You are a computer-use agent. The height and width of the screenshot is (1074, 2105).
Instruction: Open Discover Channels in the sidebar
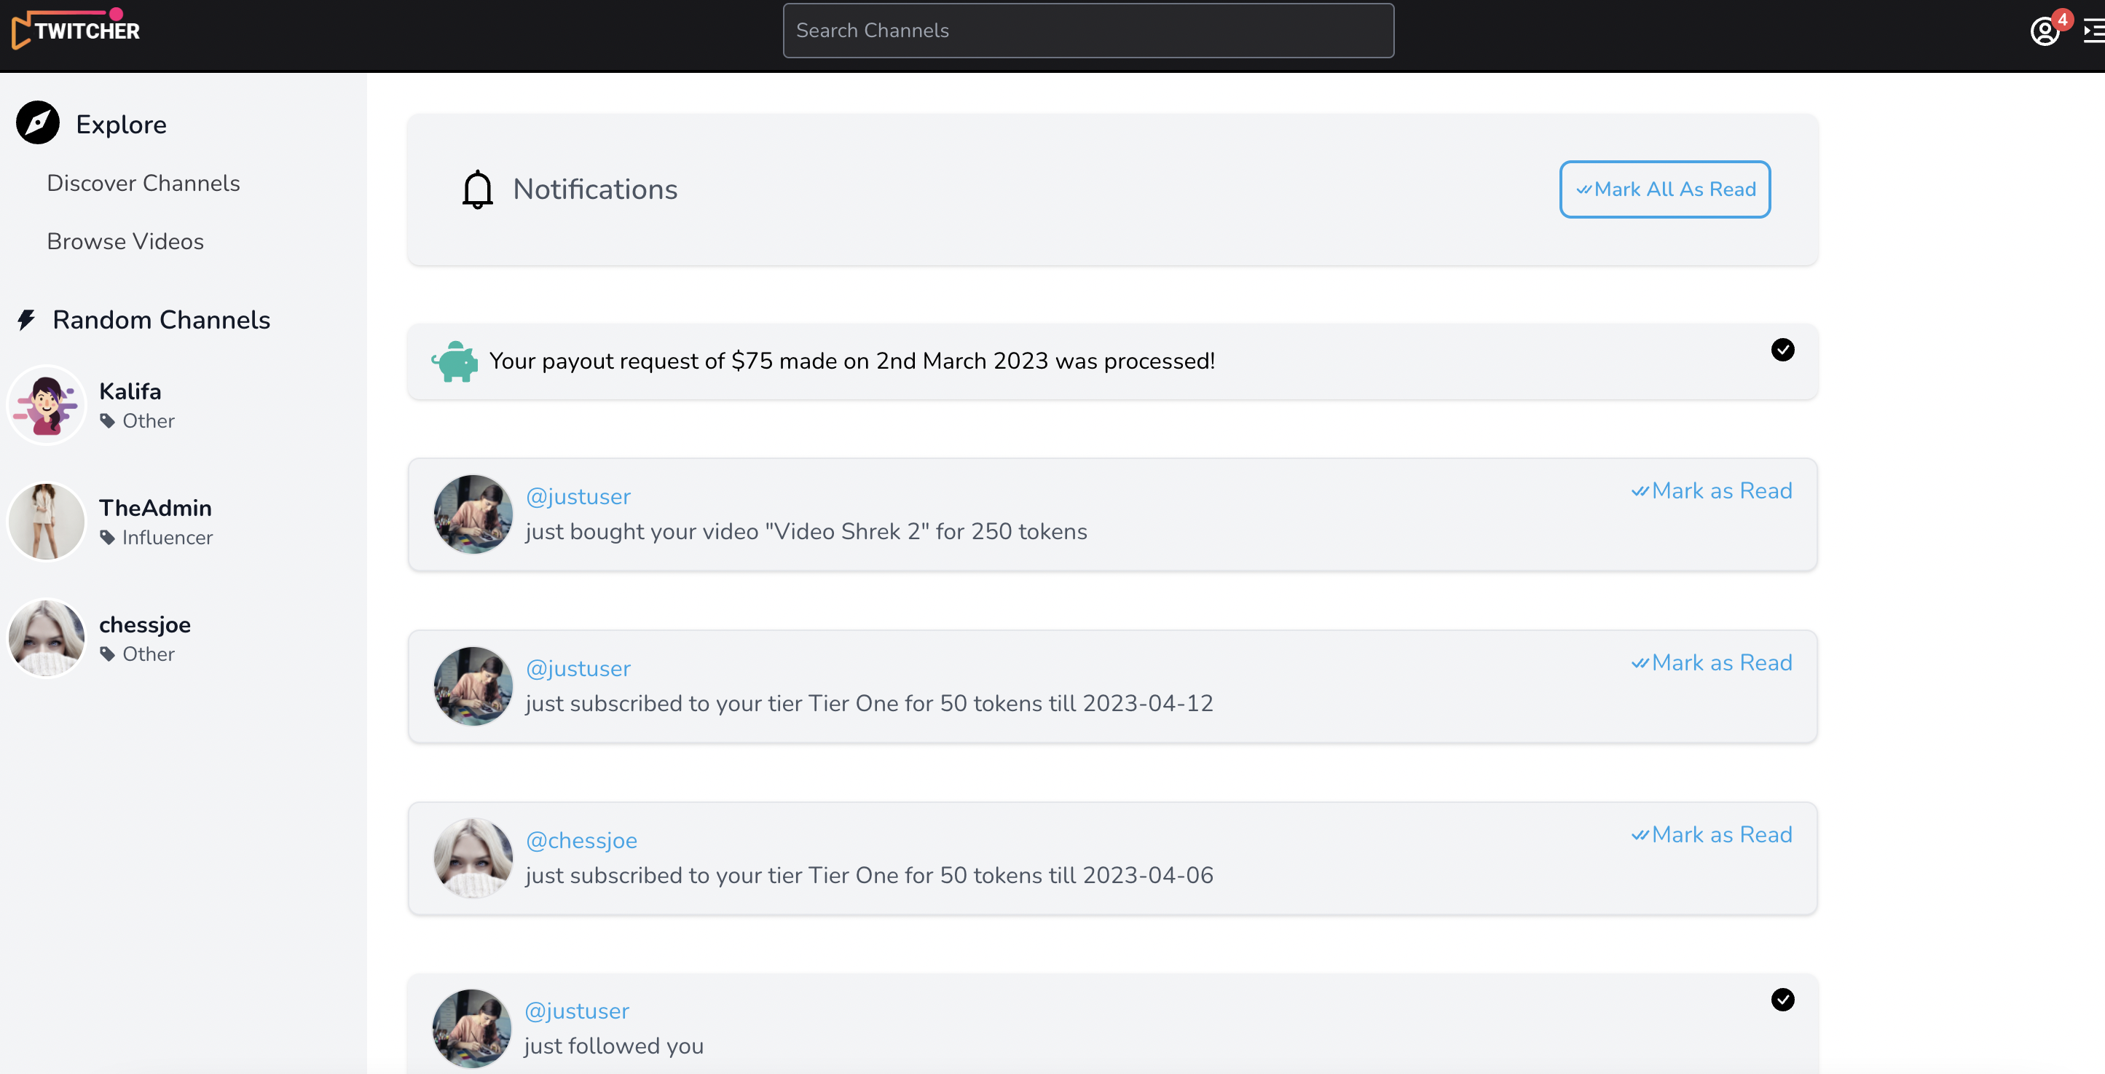coord(143,183)
